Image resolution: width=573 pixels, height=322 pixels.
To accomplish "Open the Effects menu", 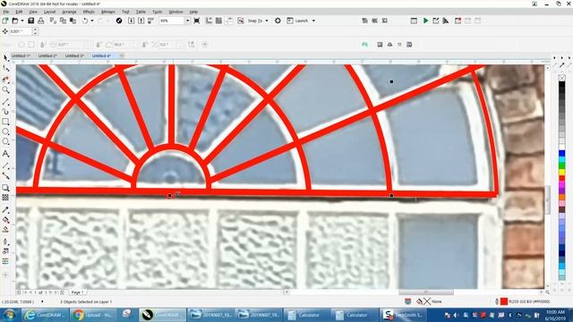I will coord(89,12).
